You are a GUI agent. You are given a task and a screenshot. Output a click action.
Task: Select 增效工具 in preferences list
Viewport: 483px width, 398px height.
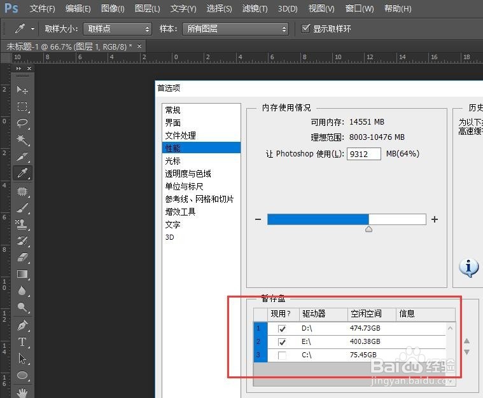(201, 212)
